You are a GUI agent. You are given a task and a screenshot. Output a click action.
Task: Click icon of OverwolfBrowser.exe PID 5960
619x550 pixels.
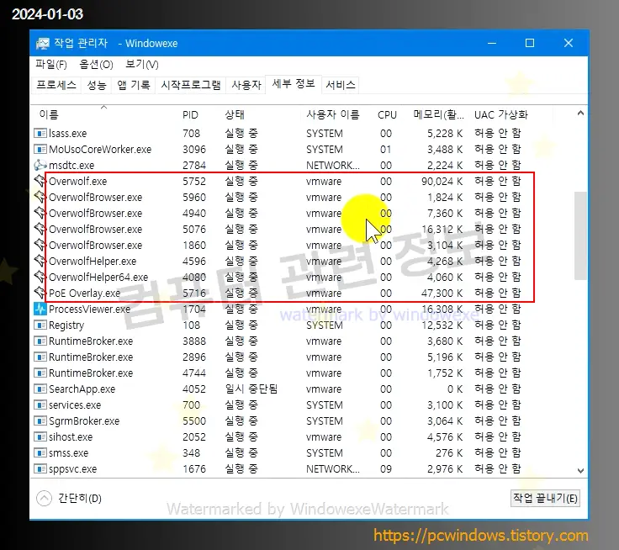(40, 197)
